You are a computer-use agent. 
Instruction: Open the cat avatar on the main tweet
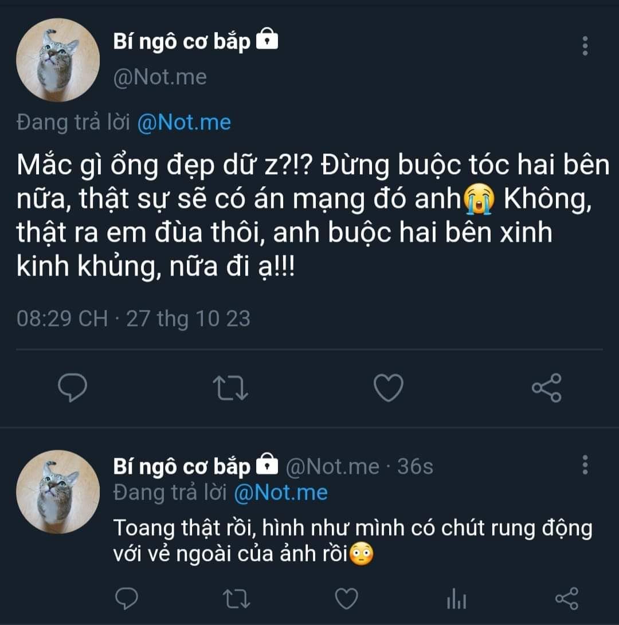(57, 60)
